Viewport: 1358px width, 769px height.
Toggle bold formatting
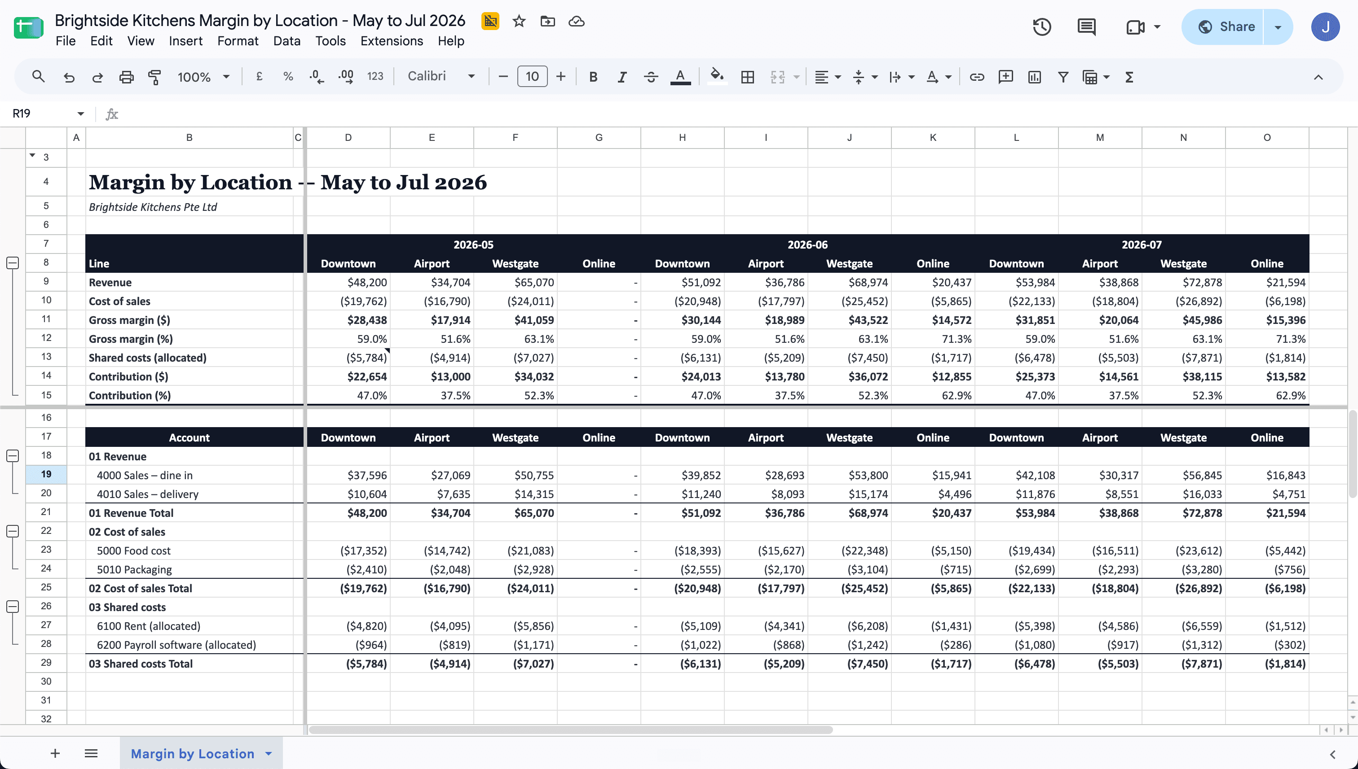pyautogui.click(x=594, y=77)
